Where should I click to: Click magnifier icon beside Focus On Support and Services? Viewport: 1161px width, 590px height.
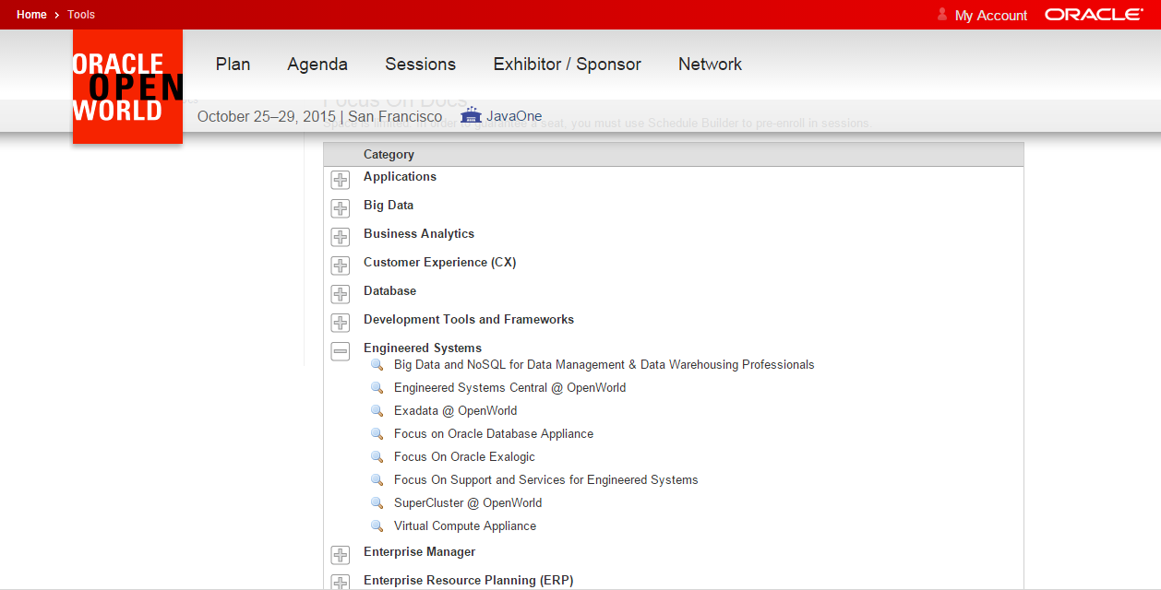click(x=377, y=480)
